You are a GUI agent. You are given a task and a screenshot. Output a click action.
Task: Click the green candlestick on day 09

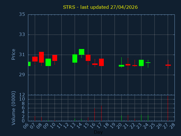pyautogui.click(x=48, y=62)
